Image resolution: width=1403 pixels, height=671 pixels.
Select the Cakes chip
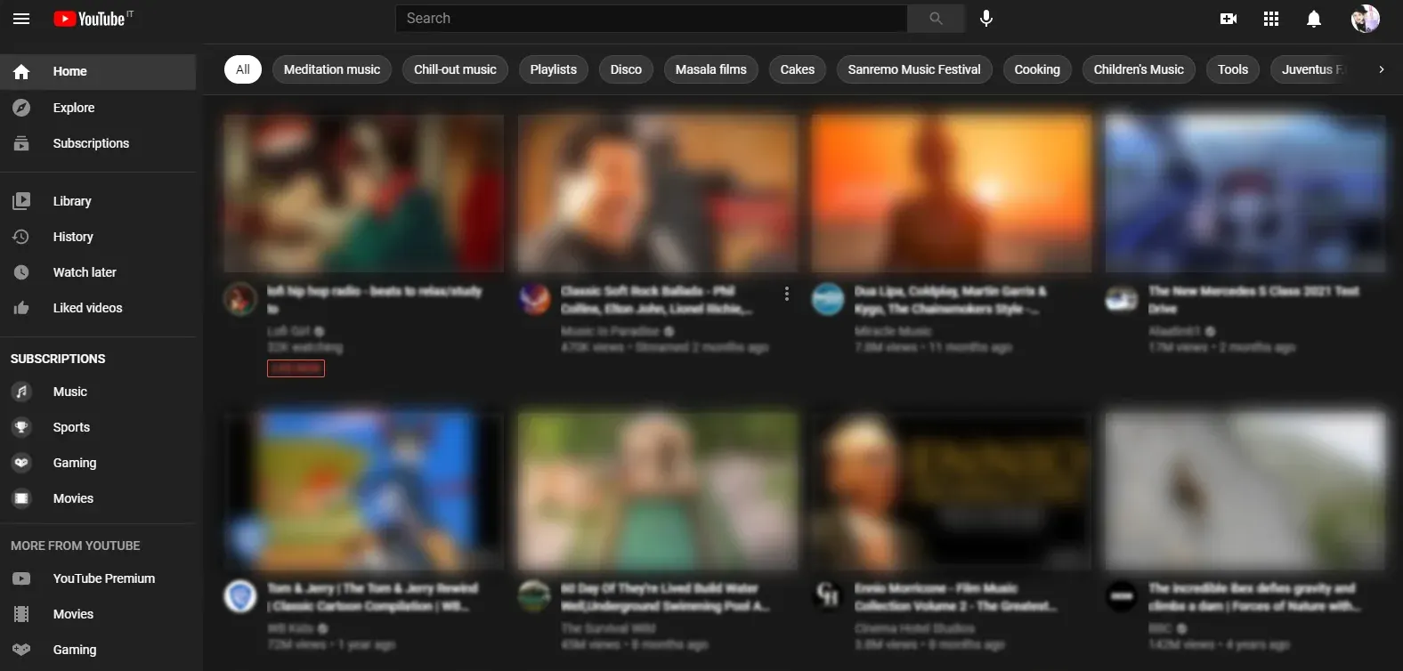click(x=798, y=69)
